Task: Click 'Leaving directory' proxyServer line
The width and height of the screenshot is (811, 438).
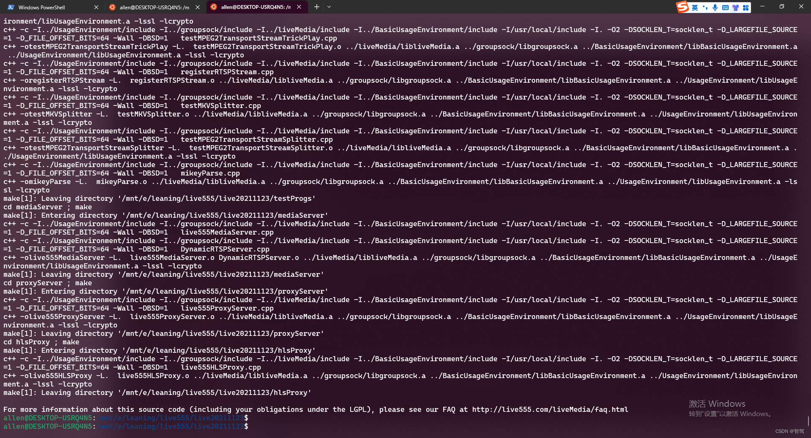Action: pos(164,333)
